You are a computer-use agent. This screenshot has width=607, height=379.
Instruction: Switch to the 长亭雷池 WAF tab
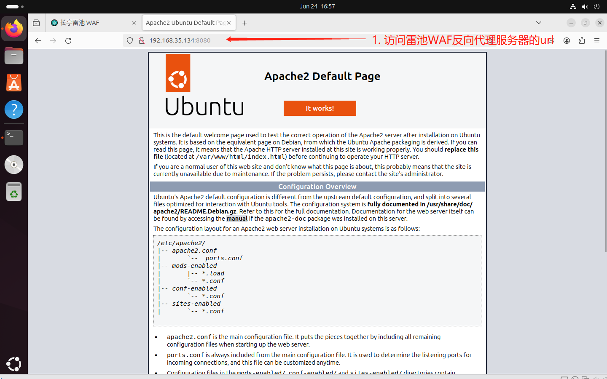tap(93, 23)
